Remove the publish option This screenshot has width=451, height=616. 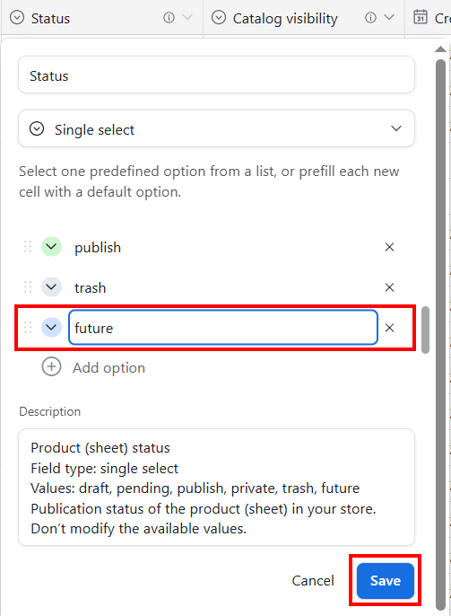pos(389,247)
